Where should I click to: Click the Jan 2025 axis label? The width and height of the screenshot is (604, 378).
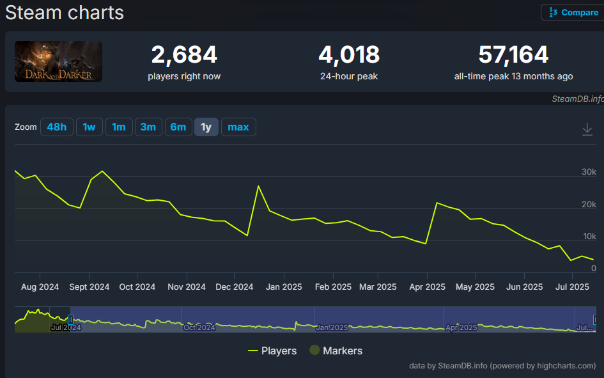click(x=284, y=287)
